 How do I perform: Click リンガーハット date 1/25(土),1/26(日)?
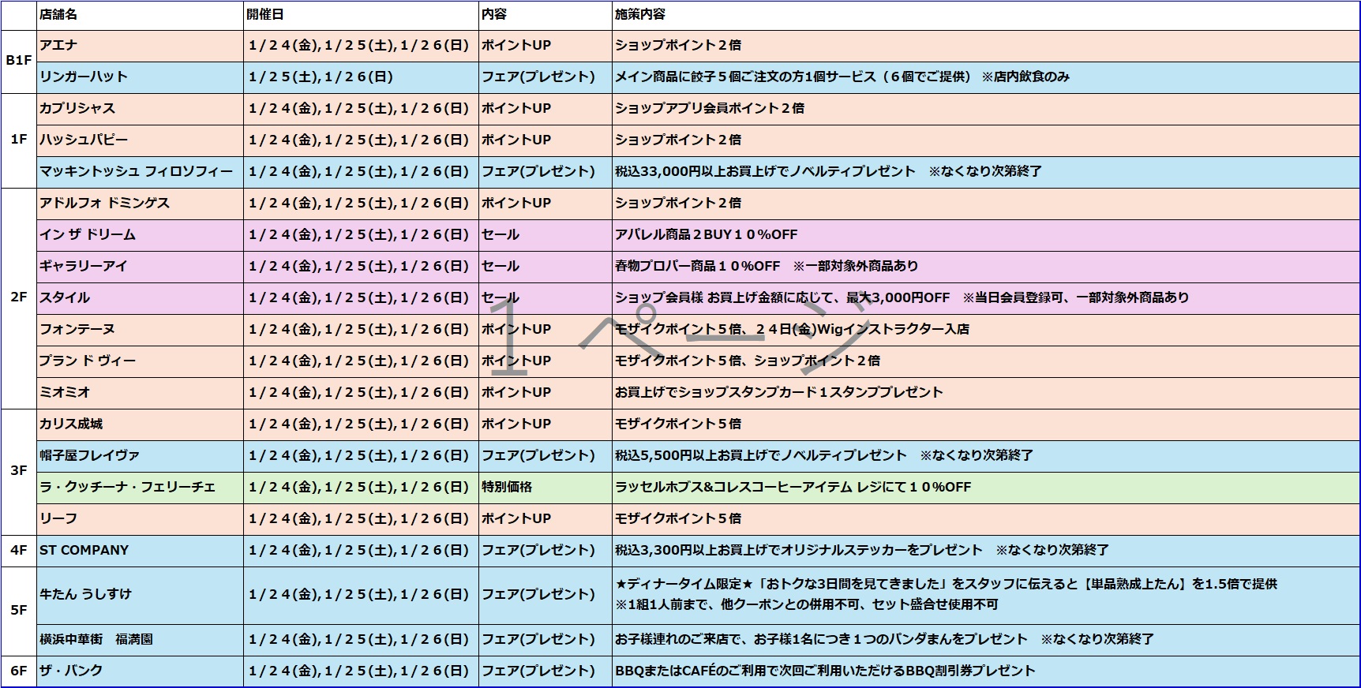point(361,77)
